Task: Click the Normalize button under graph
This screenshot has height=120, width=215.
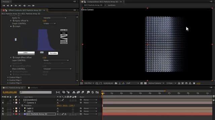Action: click(53, 53)
